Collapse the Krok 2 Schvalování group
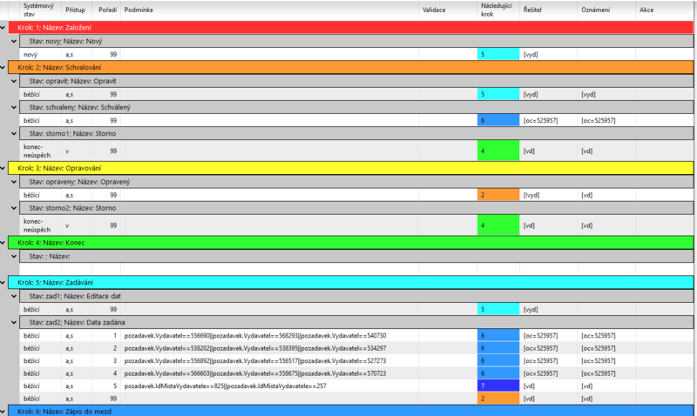Viewport: 697px width, 416px height. point(3,68)
